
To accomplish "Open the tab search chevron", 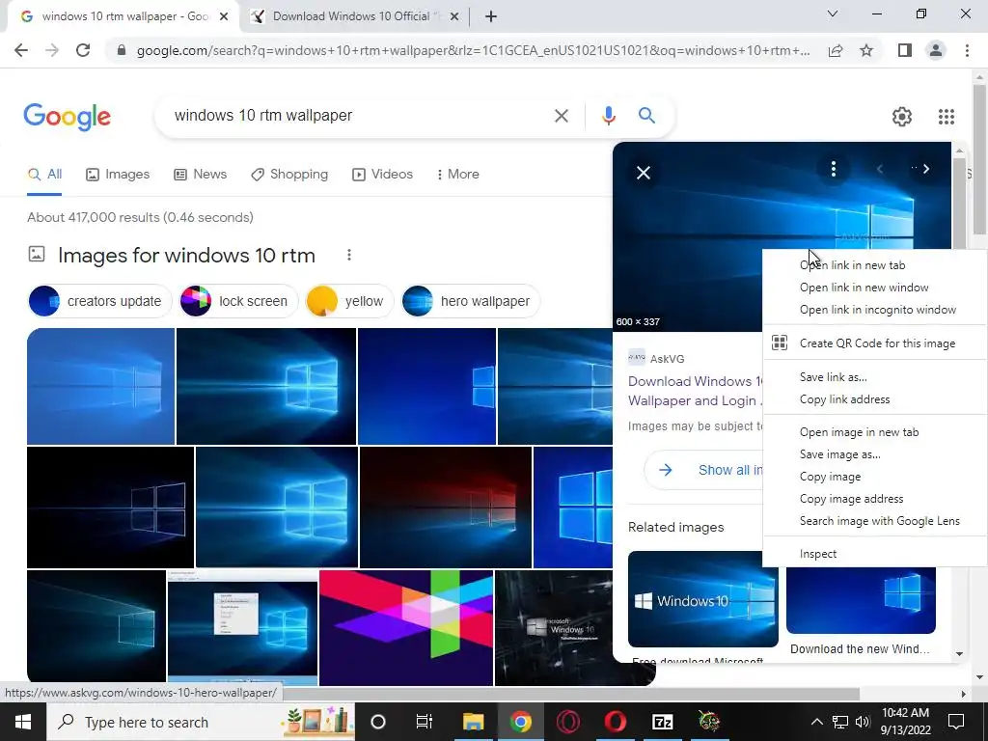I will [x=833, y=14].
